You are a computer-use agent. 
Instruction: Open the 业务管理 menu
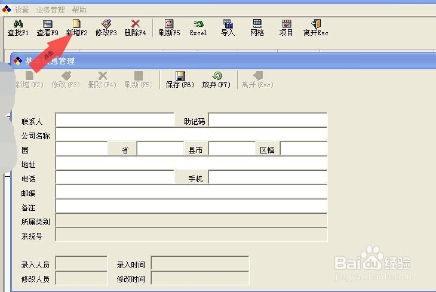tap(50, 10)
